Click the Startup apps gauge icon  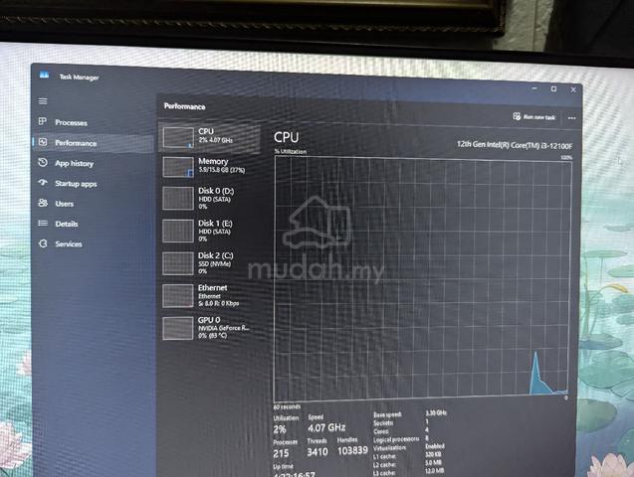43,183
